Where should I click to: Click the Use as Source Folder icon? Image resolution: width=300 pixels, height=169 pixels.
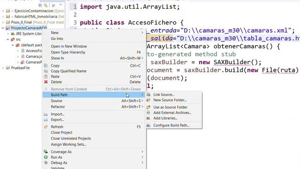pyautogui.click(x=149, y=107)
